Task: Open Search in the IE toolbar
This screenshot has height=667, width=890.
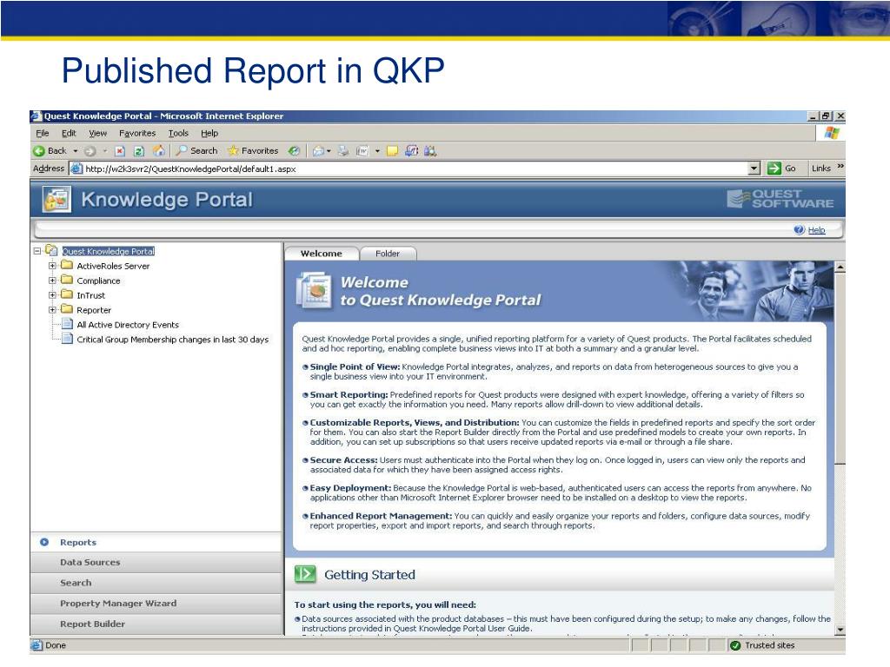Action: [x=197, y=151]
